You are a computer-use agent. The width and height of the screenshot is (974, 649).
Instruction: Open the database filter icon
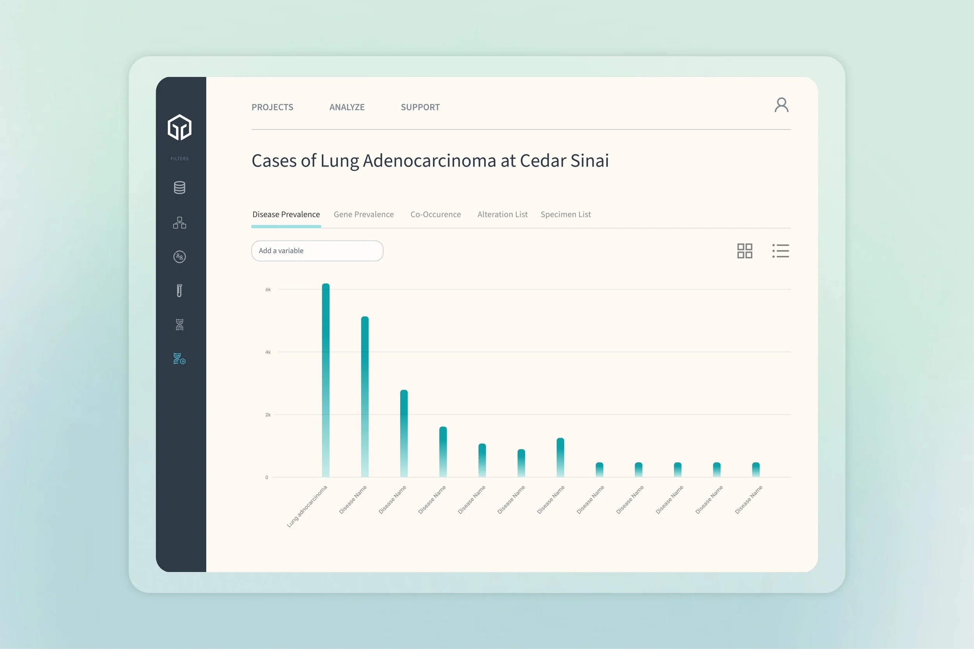coord(179,188)
